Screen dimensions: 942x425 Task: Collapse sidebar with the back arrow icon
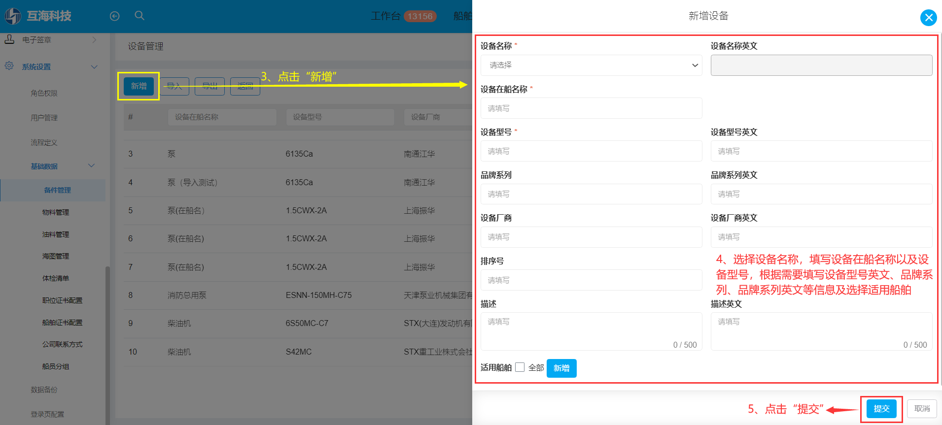(x=115, y=16)
